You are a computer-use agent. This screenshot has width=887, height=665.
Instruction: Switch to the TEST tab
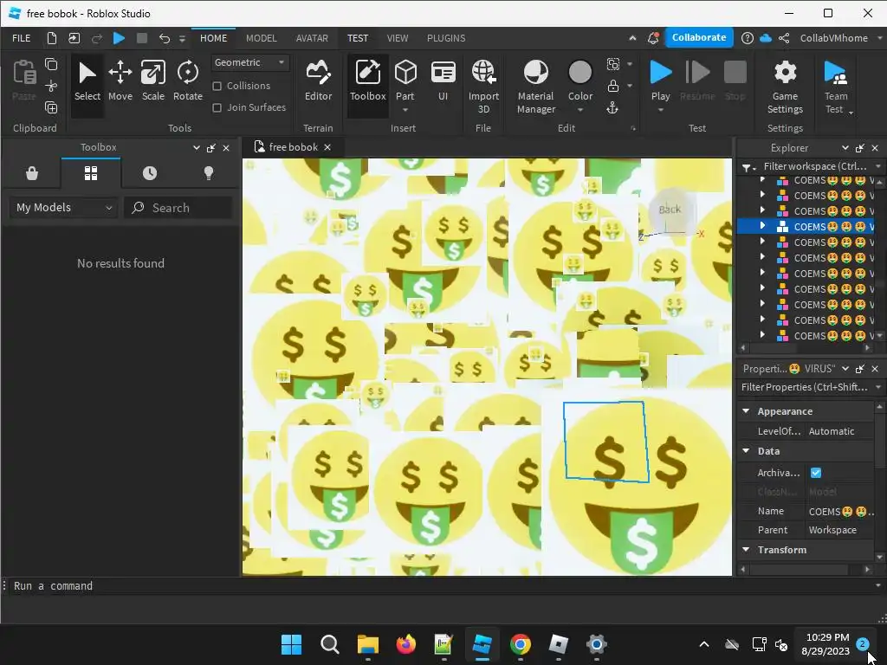[358, 38]
